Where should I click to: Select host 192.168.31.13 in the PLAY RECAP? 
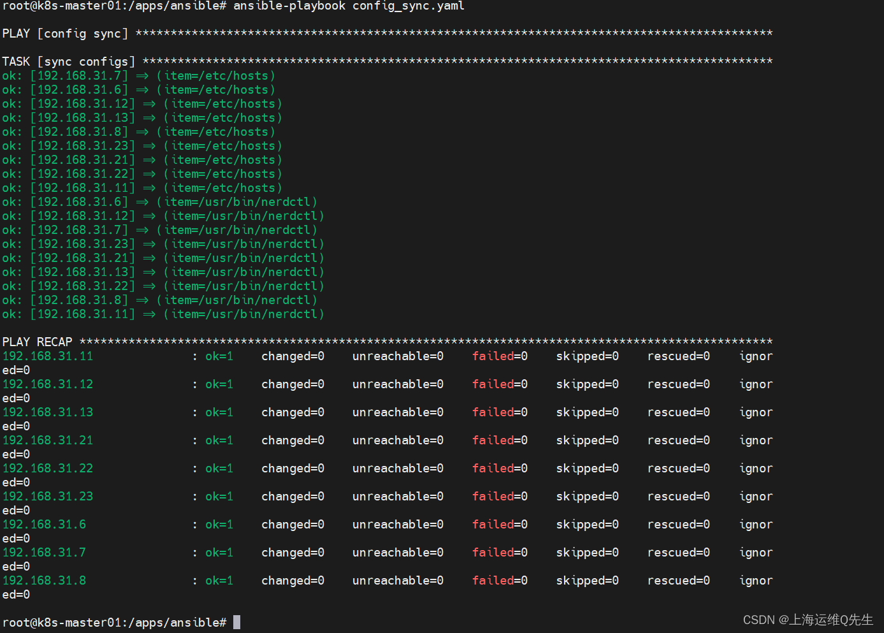coord(48,412)
